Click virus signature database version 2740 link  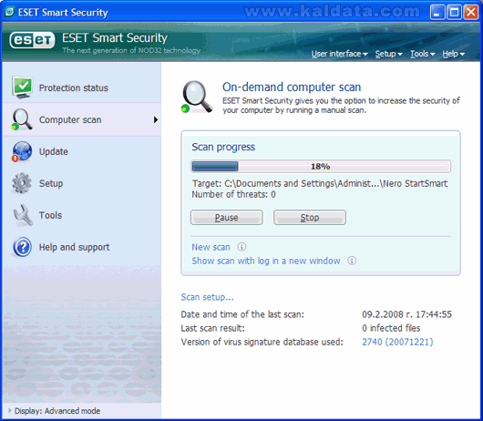397,342
